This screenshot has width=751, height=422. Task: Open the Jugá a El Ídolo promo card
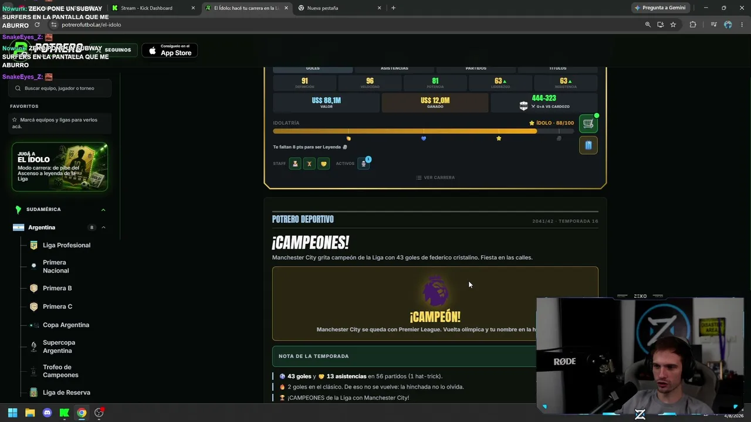coord(60,167)
